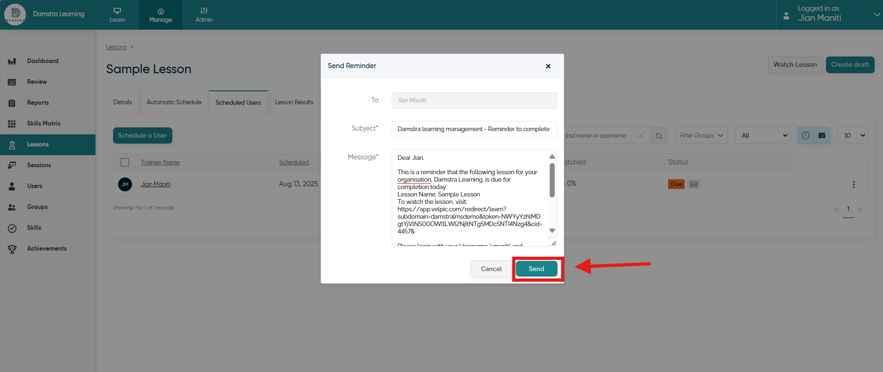The height and width of the screenshot is (372, 883).
Task: Click into the Subject field
Action: 474,129
